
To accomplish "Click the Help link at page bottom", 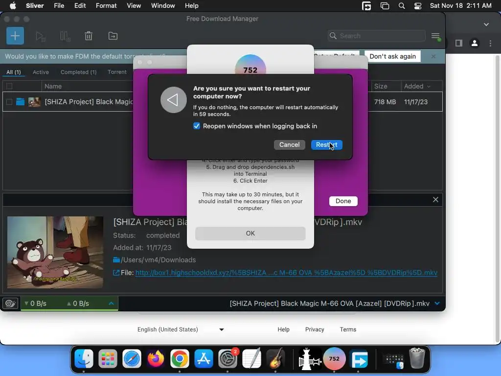I will 283,329.
